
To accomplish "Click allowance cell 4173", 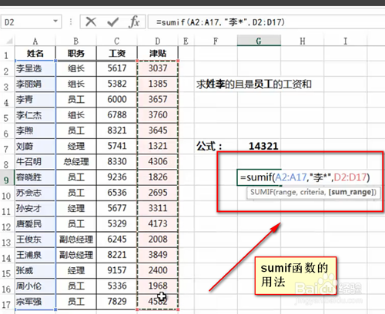I will pos(158,224).
